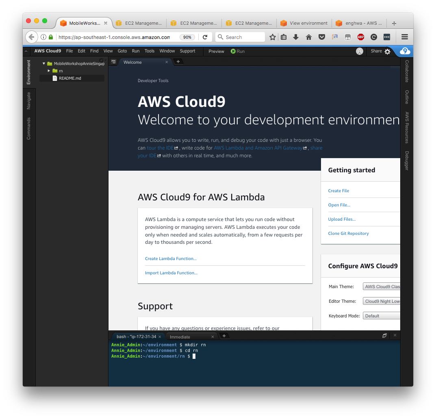Open the View menu
The height and width of the screenshot is (419, 436).
(x=108, y=51)
